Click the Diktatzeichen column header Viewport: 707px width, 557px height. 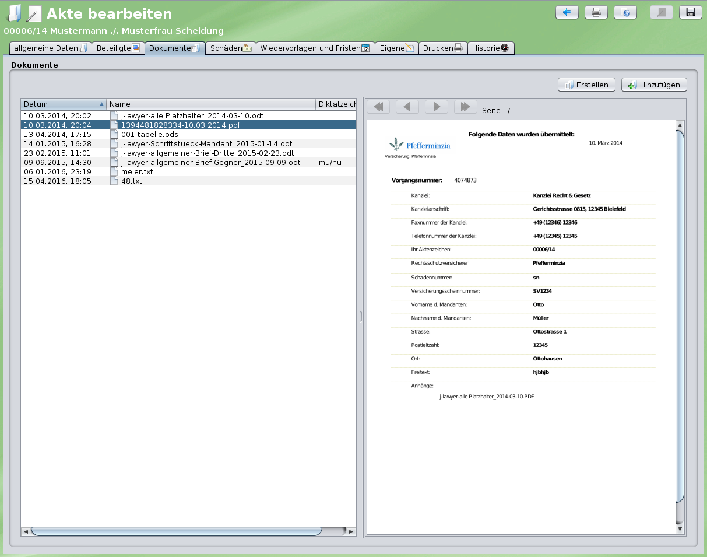point(336,104)
